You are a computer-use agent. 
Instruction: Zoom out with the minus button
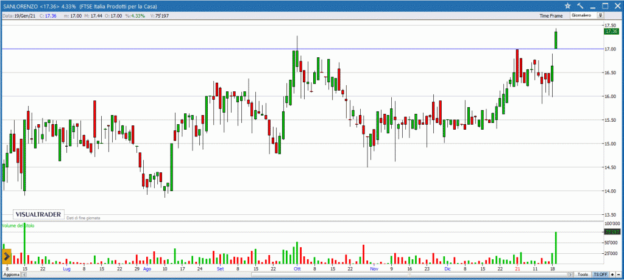(618, 275)
